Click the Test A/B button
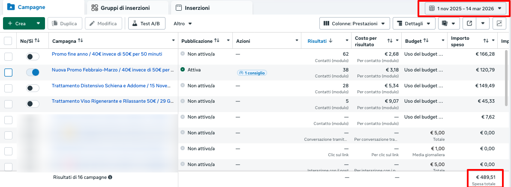The width and height of the screenshot is (511, 187). [x=147, y=24]
